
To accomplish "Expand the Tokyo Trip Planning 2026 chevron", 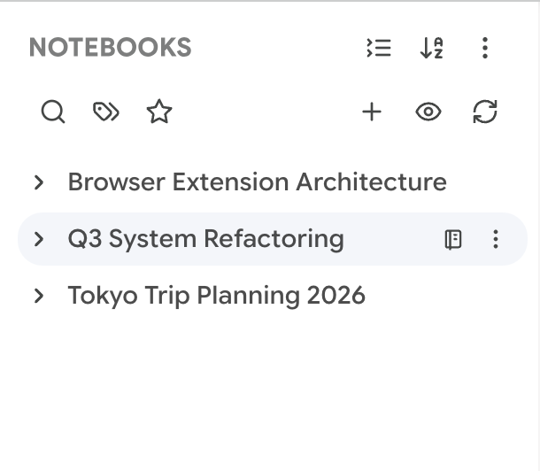I will [x=39, y=296].
